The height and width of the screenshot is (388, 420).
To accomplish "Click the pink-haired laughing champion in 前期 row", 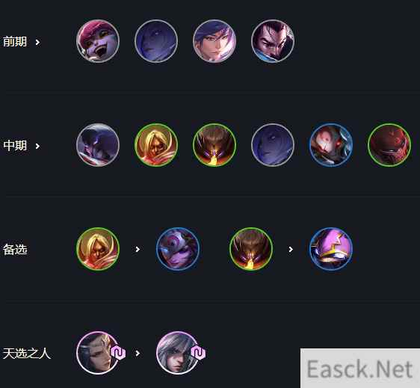I will [98, 41].
